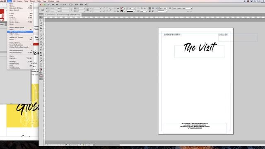Select the Hand tool
This screenshot has width=265, height=149.
coord(41,64)
